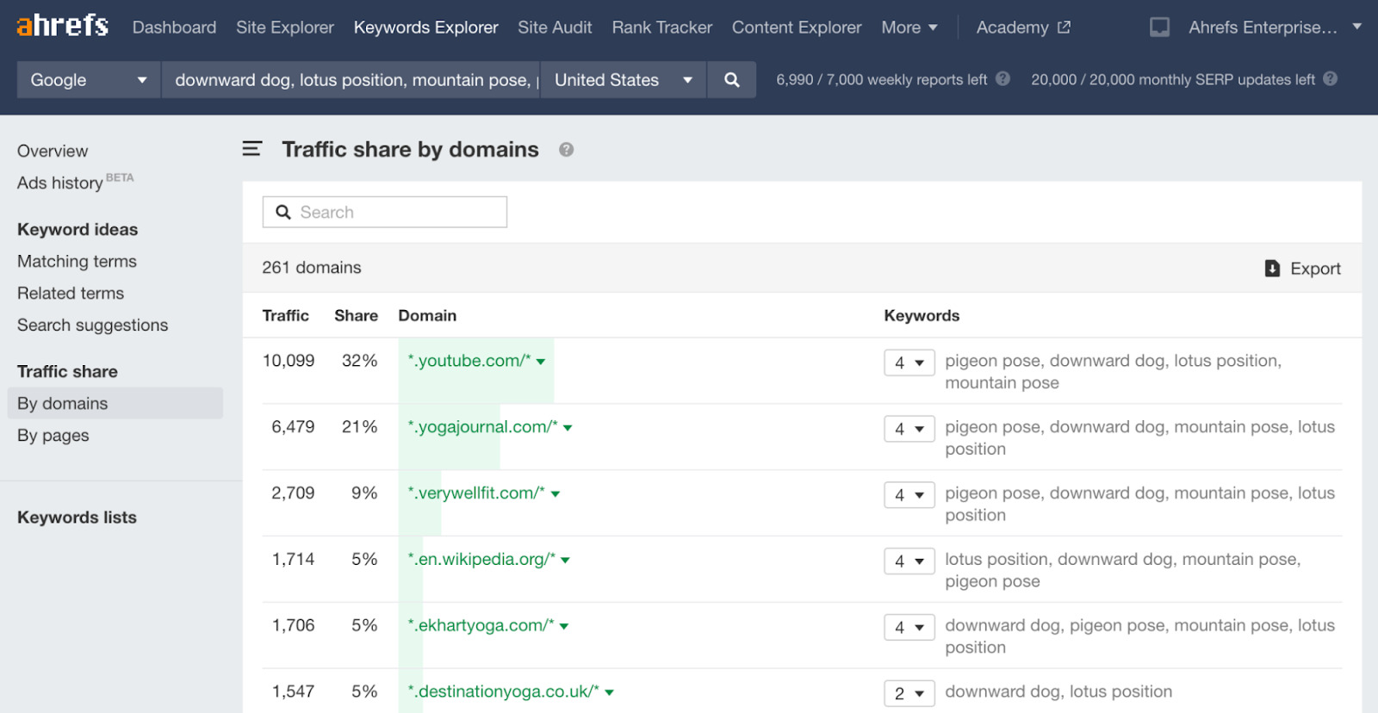
Task: Expand keywords count dropdown for youtube.com
Action: coord(909,363)
